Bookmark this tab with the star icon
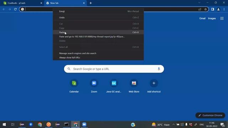Image resolution: width=228 pixels, height=128 pixels. [206, 9]
